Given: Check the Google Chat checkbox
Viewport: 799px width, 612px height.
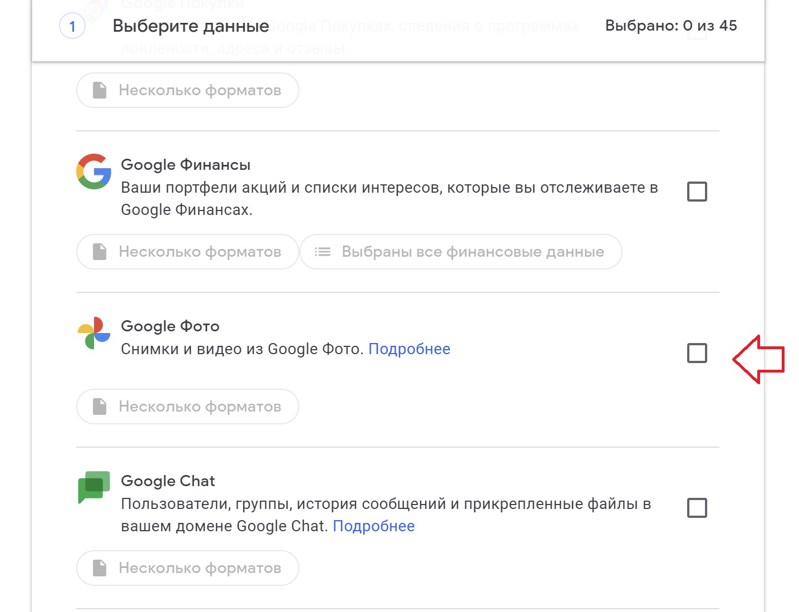Looking at the screenshot, I should coord(697,508).
